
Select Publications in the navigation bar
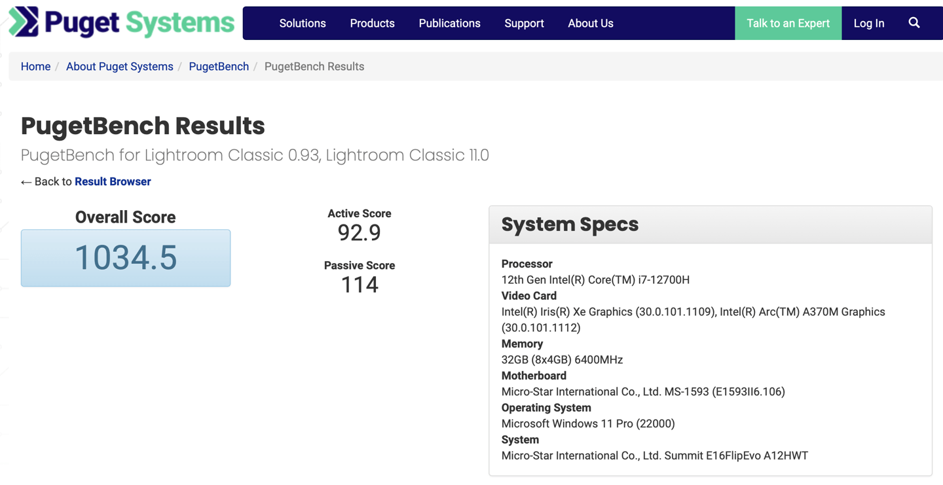click(449, 24)
